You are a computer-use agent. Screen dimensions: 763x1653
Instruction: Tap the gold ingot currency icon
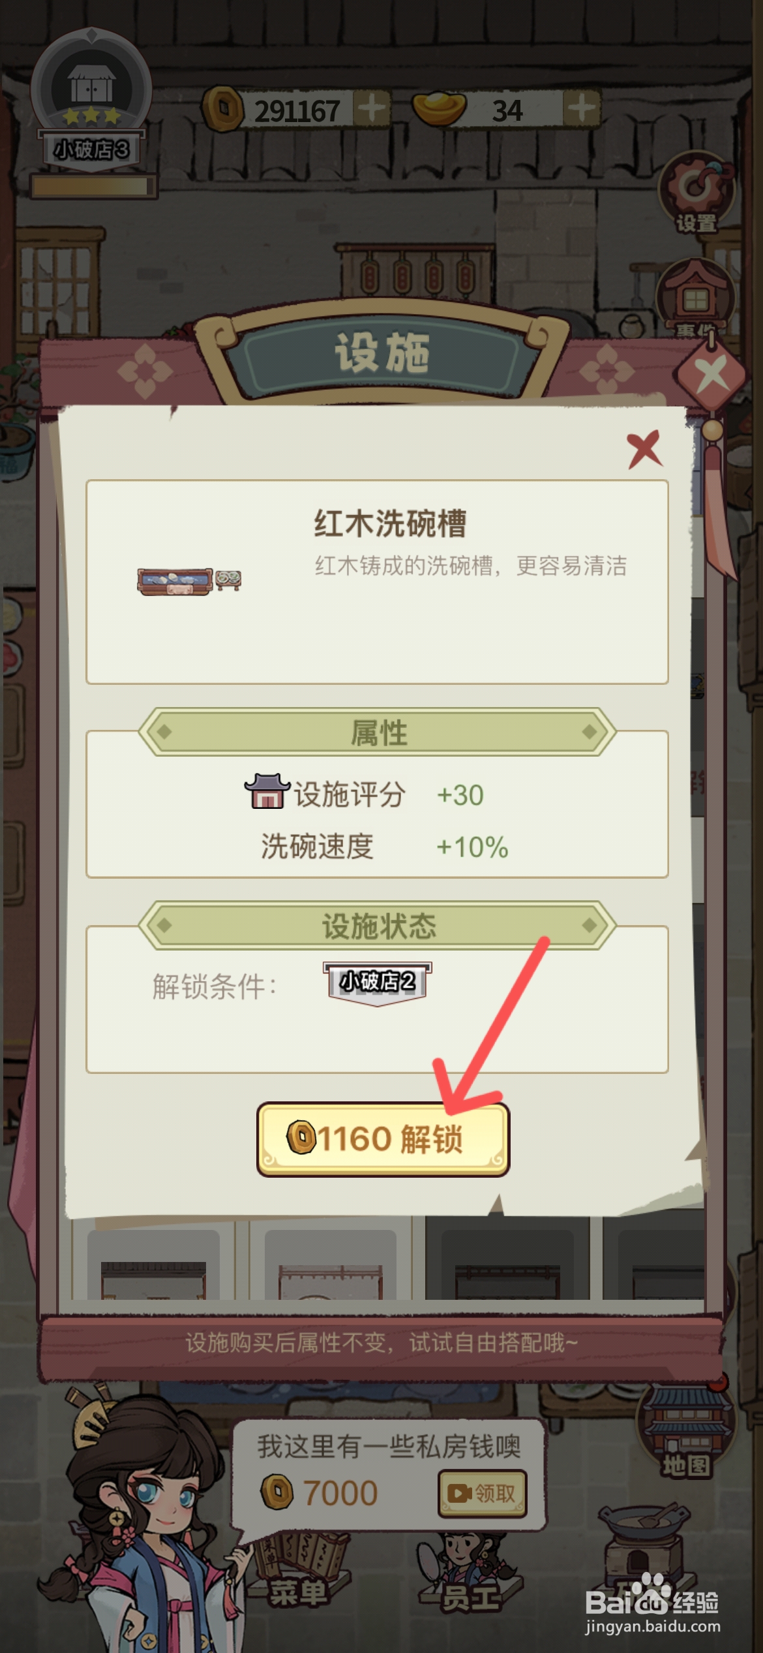[x=439, y=107]
